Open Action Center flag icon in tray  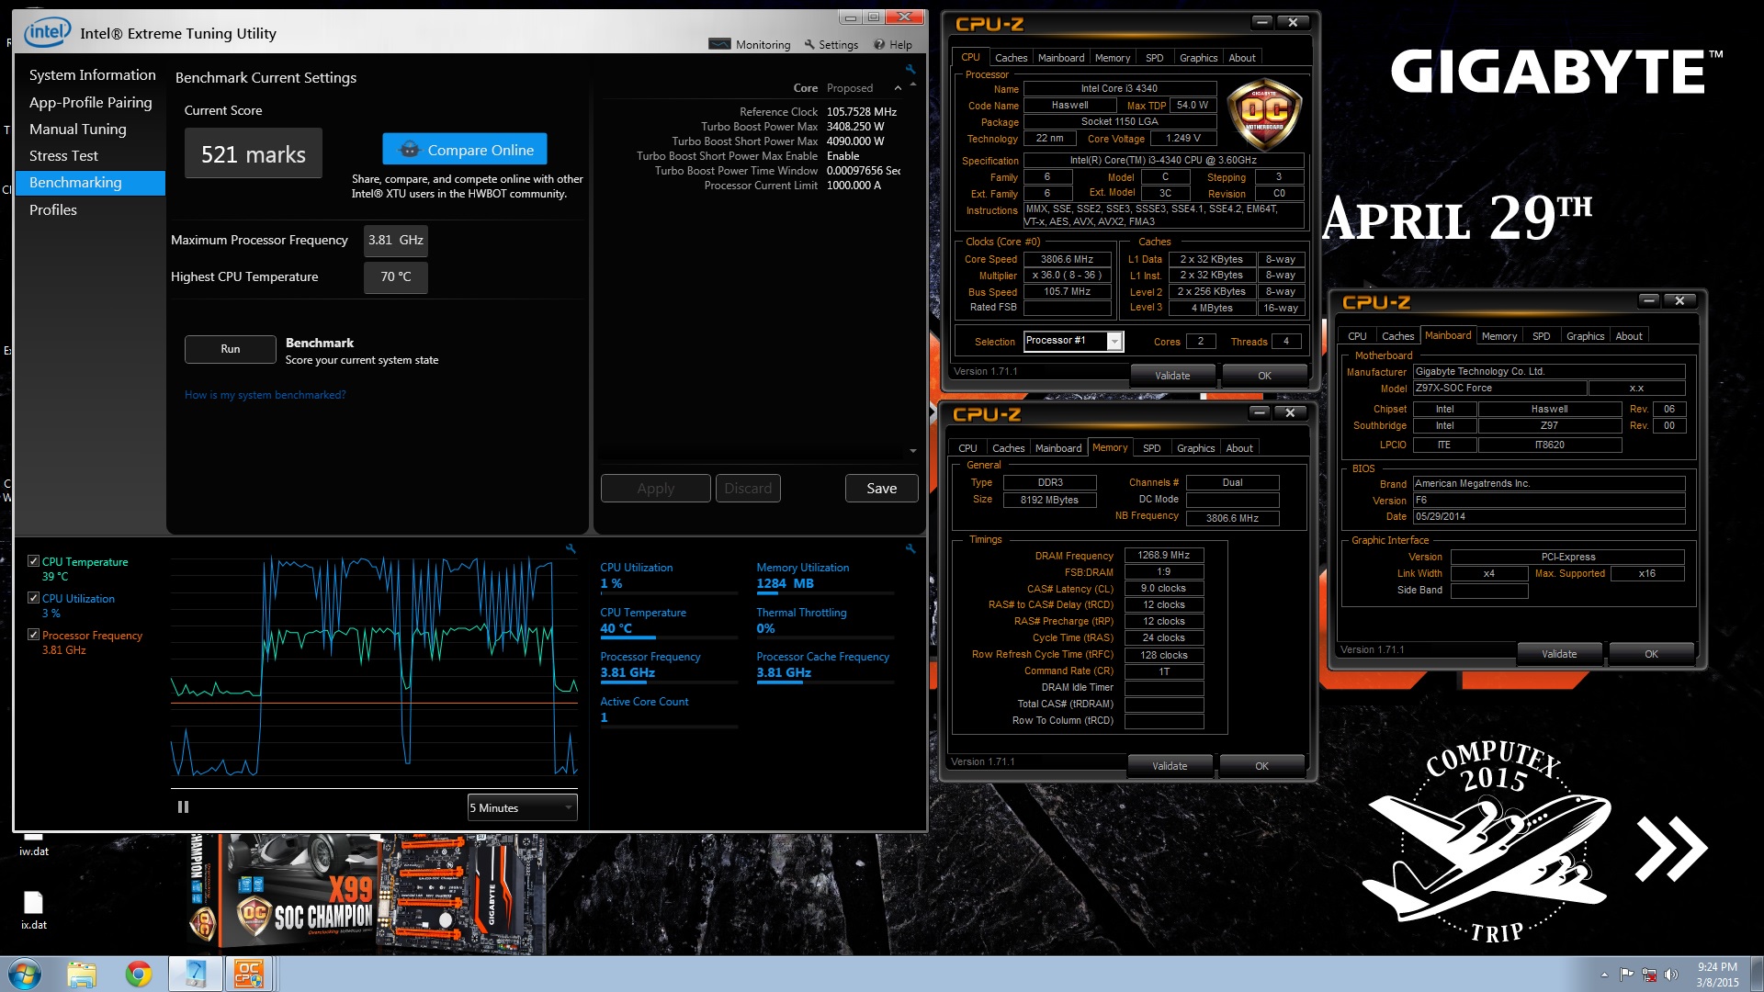tap(1627, 975)
